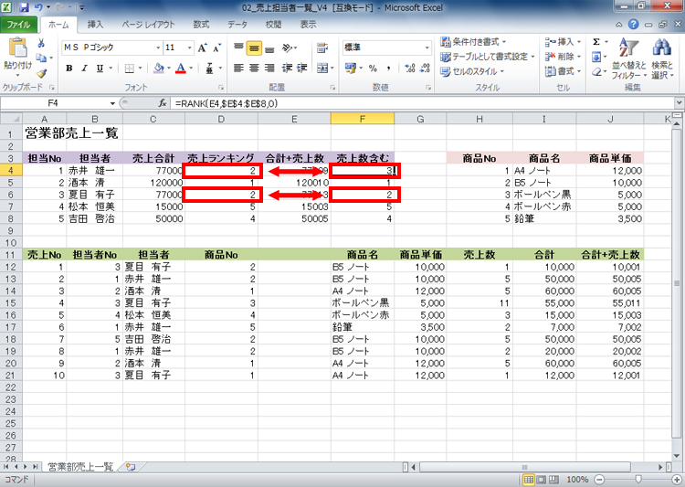The image size is (685, 487).
Task: Select the Format Painter brush
Action: [x=41, y=72]
